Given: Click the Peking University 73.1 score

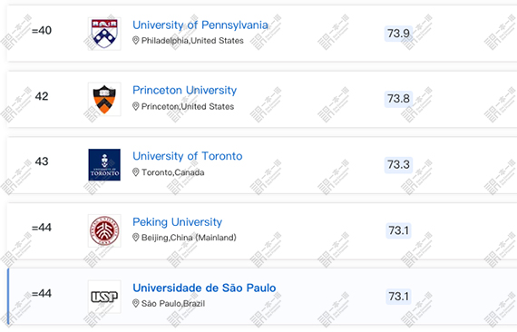Looking at the screenshot, I should coord(398,230).
